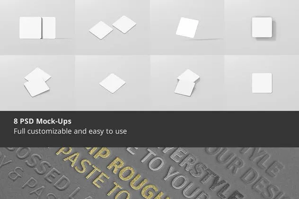Image resolution: width=299 pixels, height=199 pixels.
Task: Click the '8 PSD Mock-Ups' heading
Action: (x=42, y=121)
